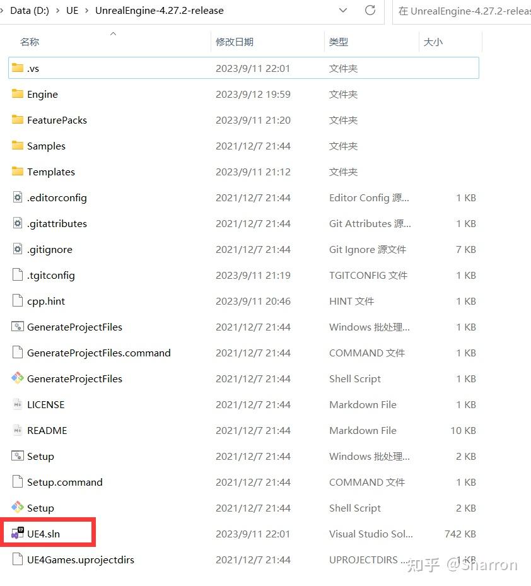Click the Editor Config 源... type cell
The width and height of the screenshot is (531, 586).
coord(369,197)
